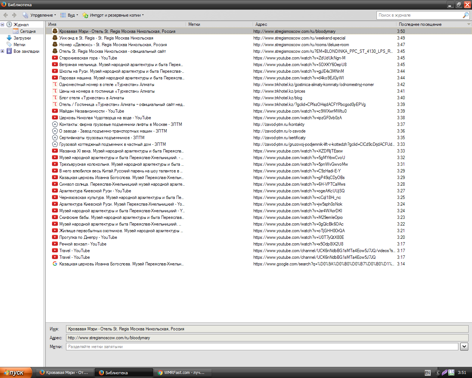
Task: Click the YouTube icon of Прогулка по Днепру row
Action: (x=55, y=237)
